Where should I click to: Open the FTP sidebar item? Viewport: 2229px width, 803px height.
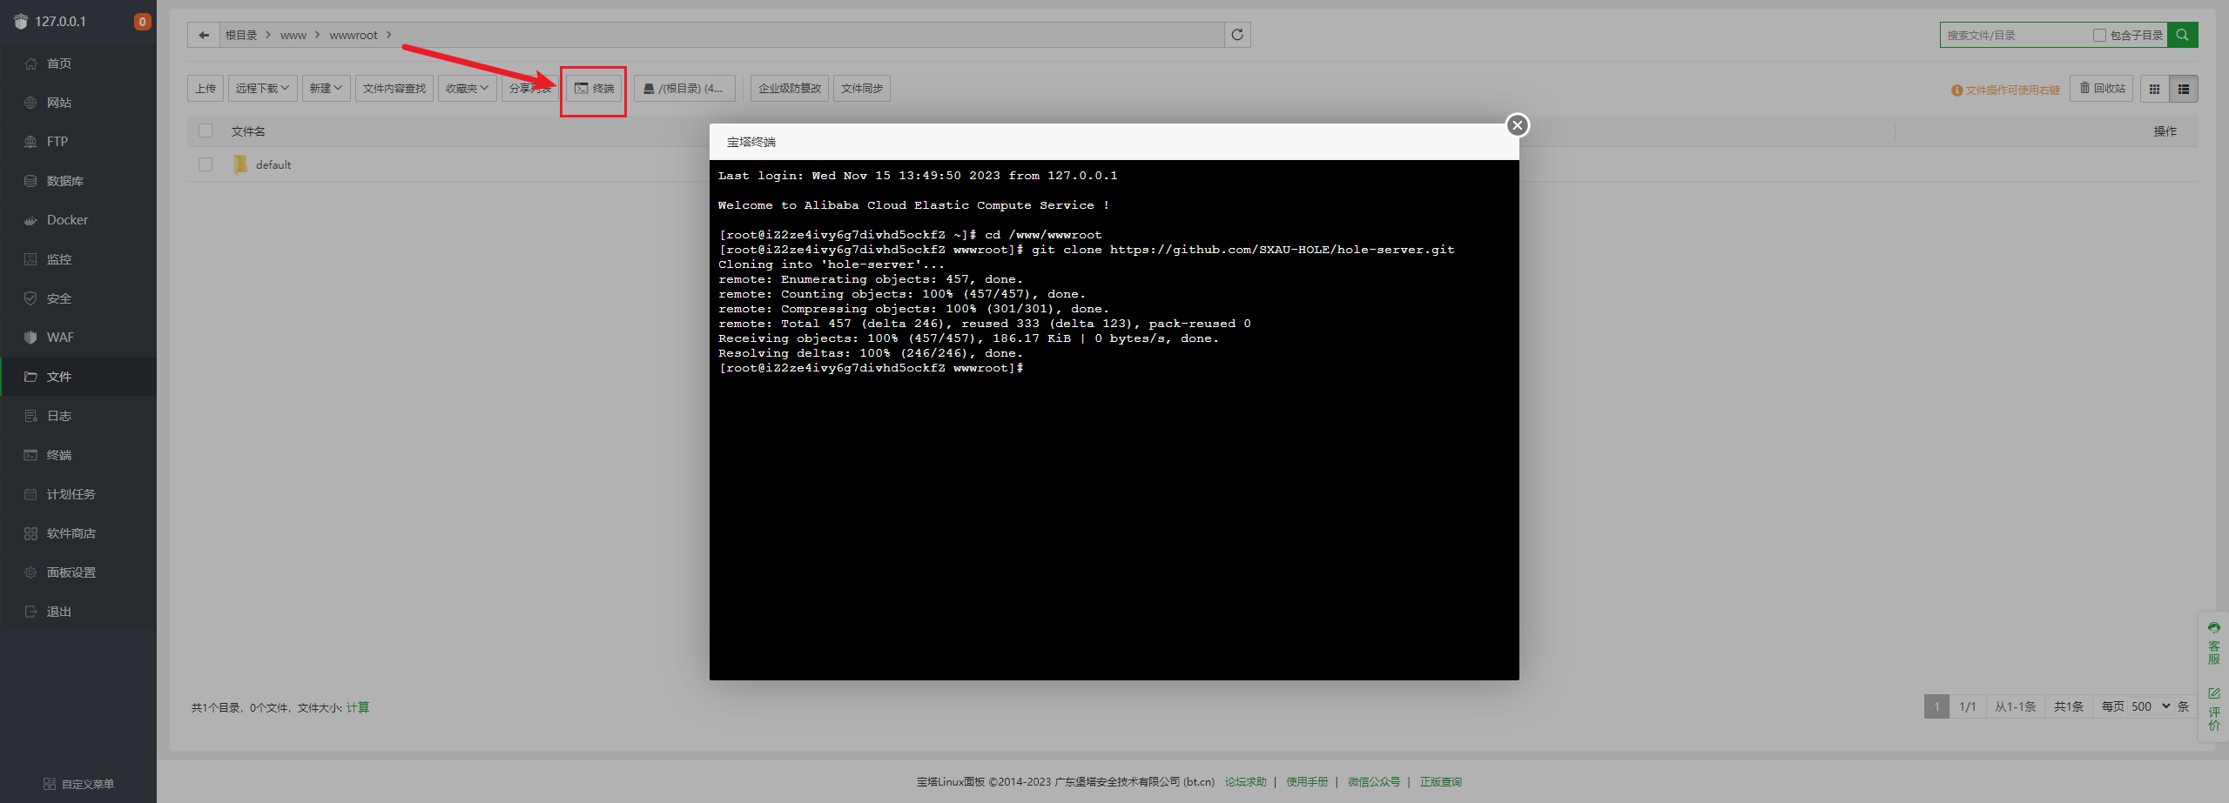point(78,142)
